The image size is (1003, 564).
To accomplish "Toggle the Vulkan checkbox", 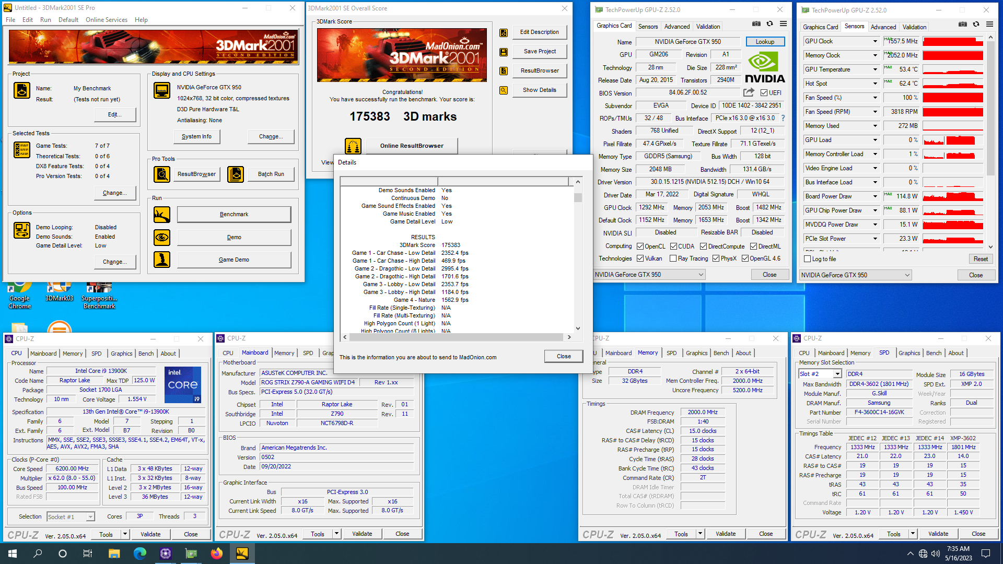I will (x=640, y=258).
